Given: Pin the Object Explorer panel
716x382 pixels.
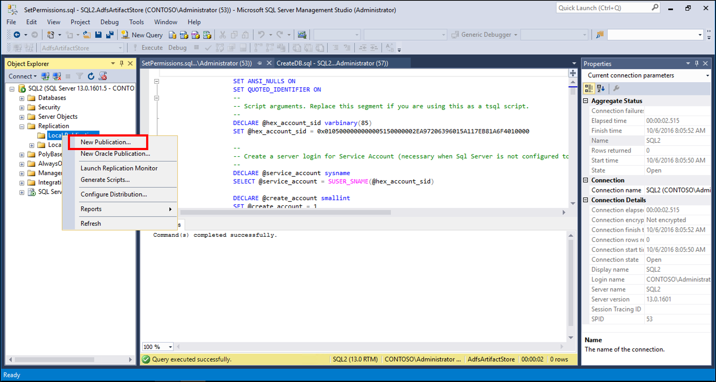Looking at the screenshot, I should pyautogui.click(x=121, y=63).
